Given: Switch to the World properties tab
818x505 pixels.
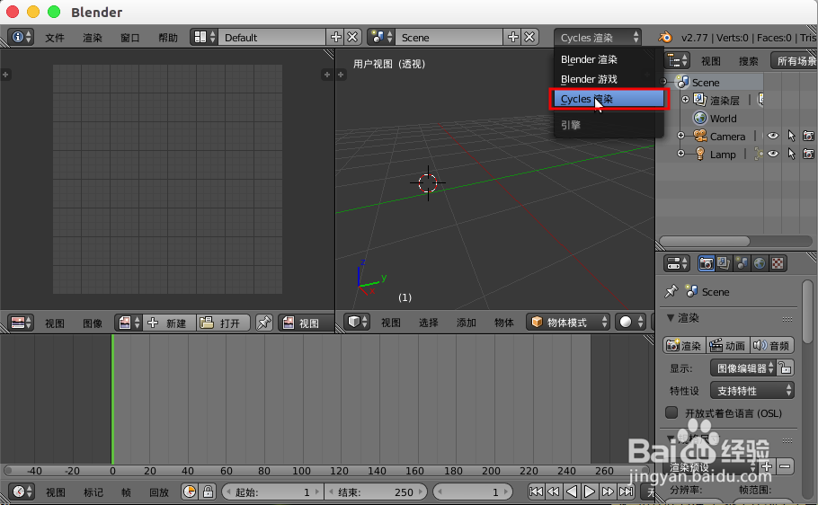Looking at the screenshot, I should (x=759, y=263).
